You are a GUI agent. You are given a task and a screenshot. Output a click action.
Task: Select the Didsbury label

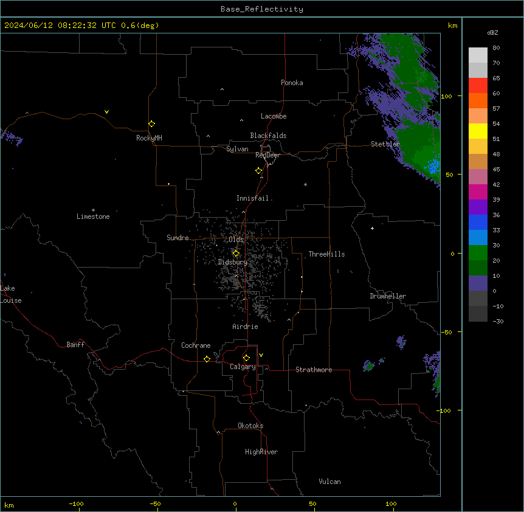click(x=232, y=262)
